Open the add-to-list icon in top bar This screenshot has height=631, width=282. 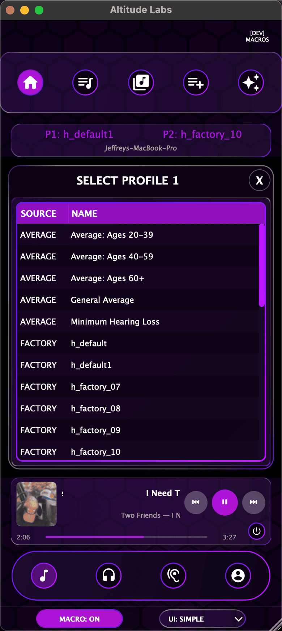(x=196, y=82)
